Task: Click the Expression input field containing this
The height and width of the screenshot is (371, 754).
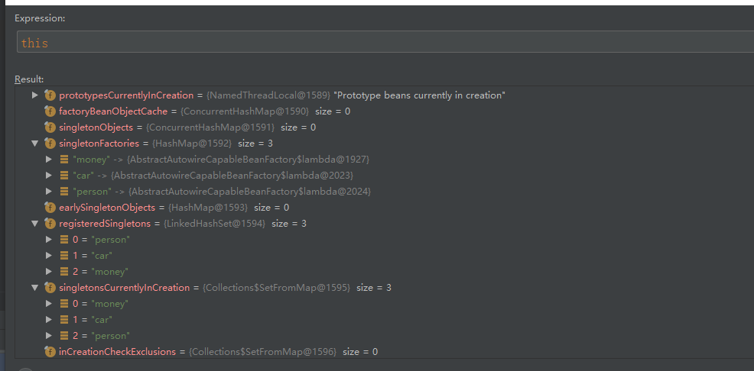Action: pos(385,42)
